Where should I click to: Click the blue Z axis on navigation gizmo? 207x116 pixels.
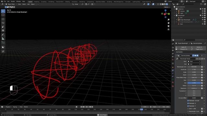(x=165, y=10)
